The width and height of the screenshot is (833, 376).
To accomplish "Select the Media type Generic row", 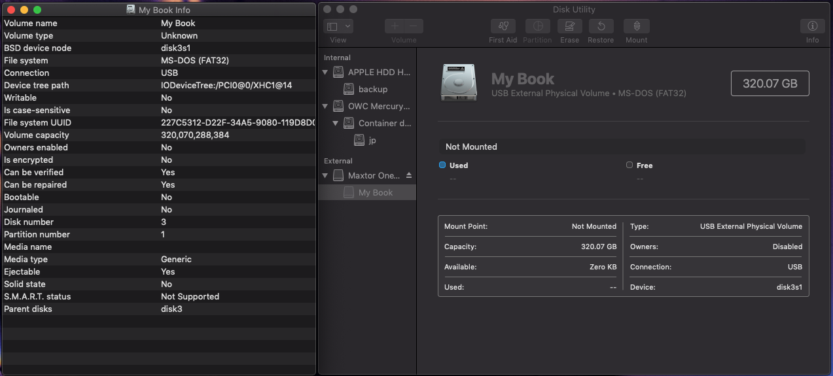I will 159,259.
